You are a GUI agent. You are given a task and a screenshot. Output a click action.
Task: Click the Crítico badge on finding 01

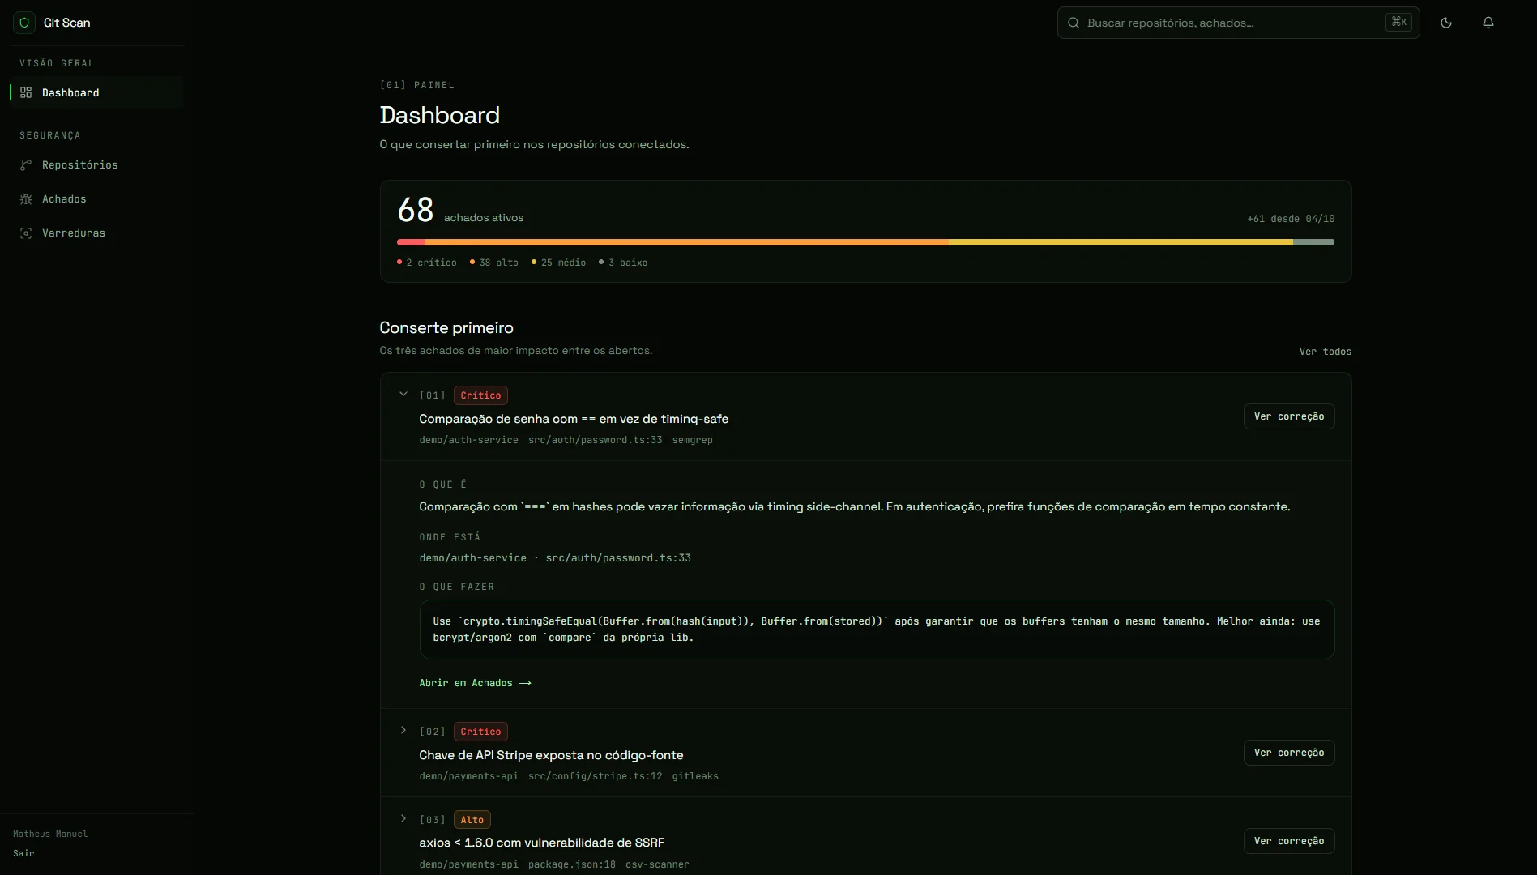coord(480,395)
